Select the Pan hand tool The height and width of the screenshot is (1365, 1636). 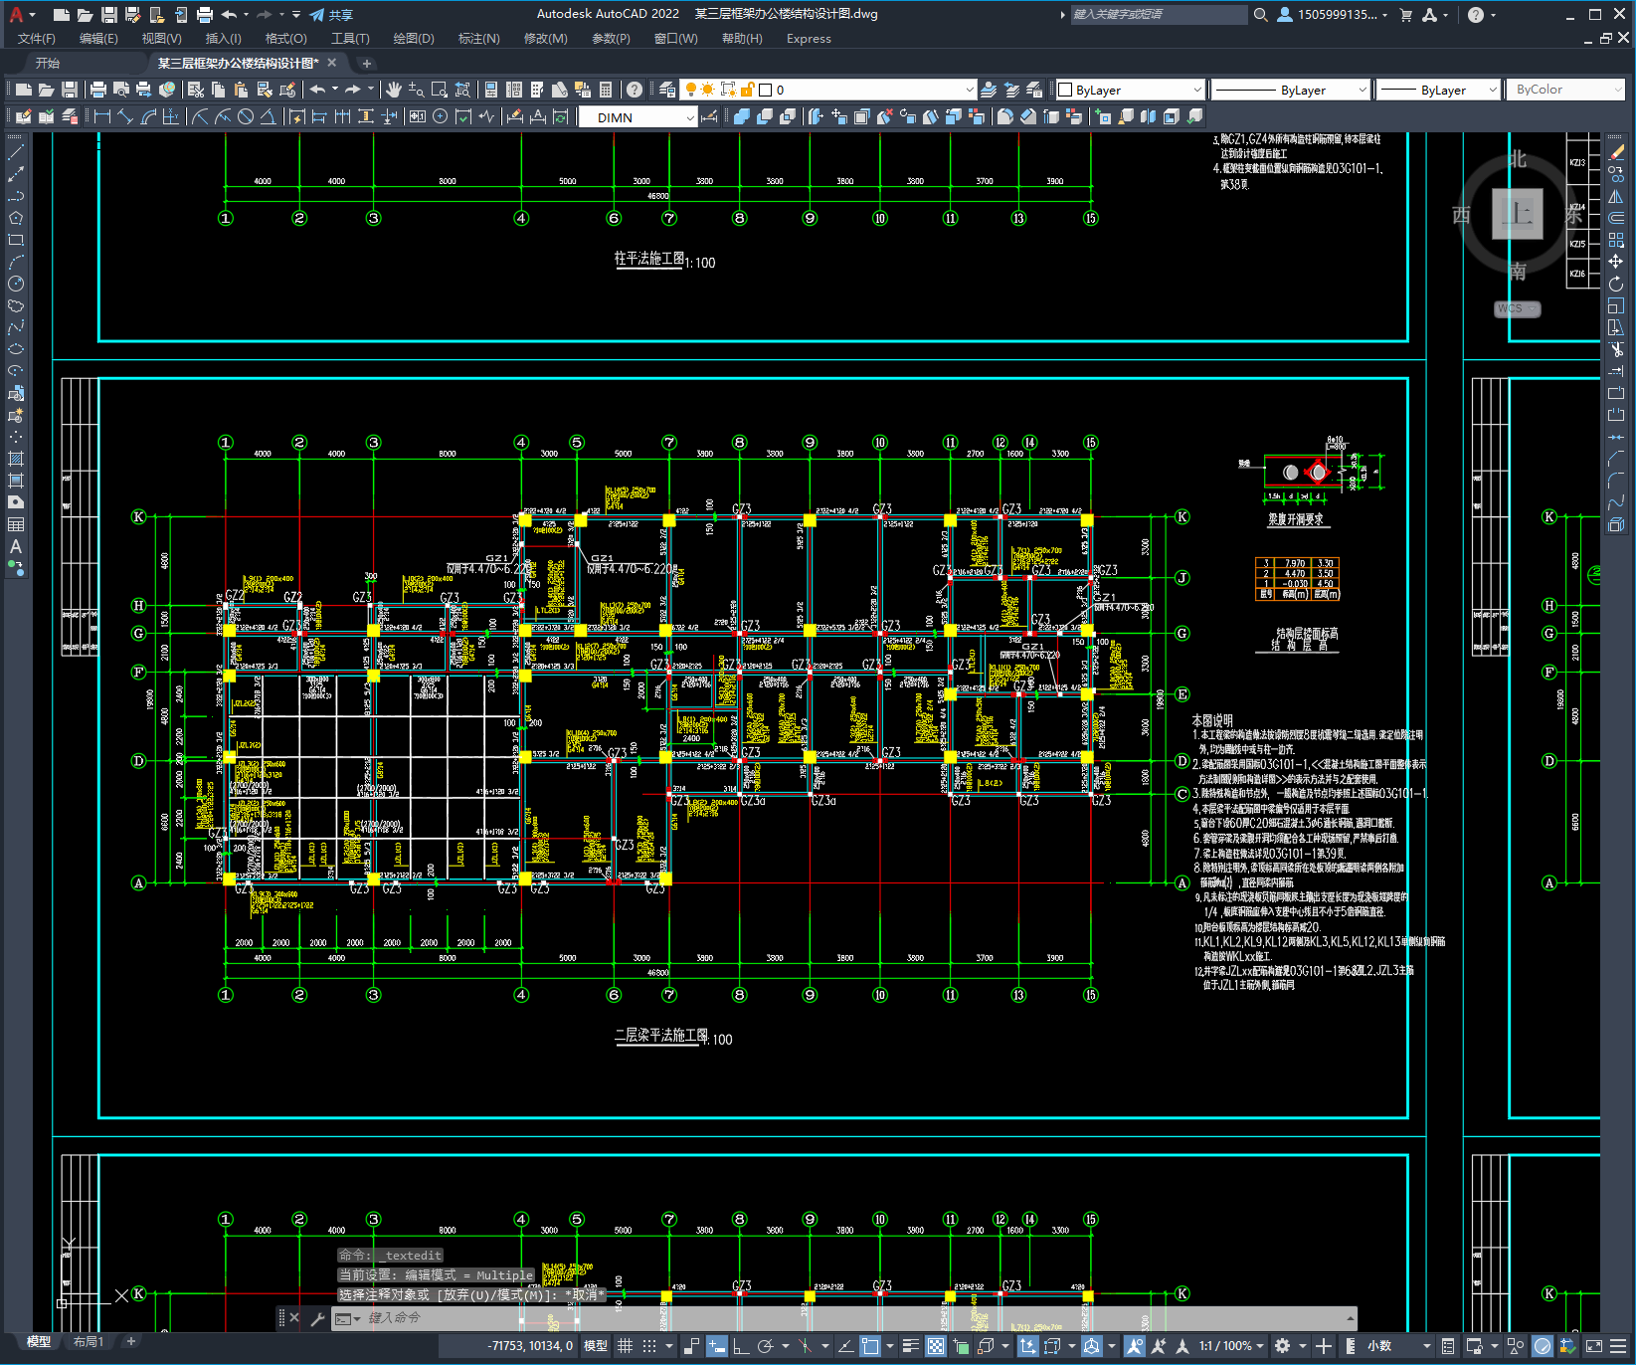click(394, 90)
